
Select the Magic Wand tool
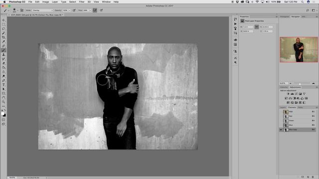click(x=3, y=33)
